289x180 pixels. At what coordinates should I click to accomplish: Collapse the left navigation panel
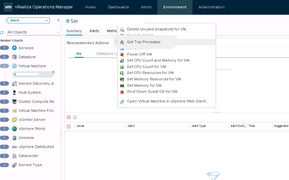coord(58,20)
